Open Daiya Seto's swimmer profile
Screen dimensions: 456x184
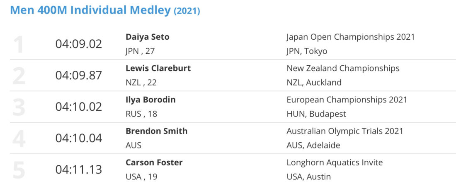point(148,37)
